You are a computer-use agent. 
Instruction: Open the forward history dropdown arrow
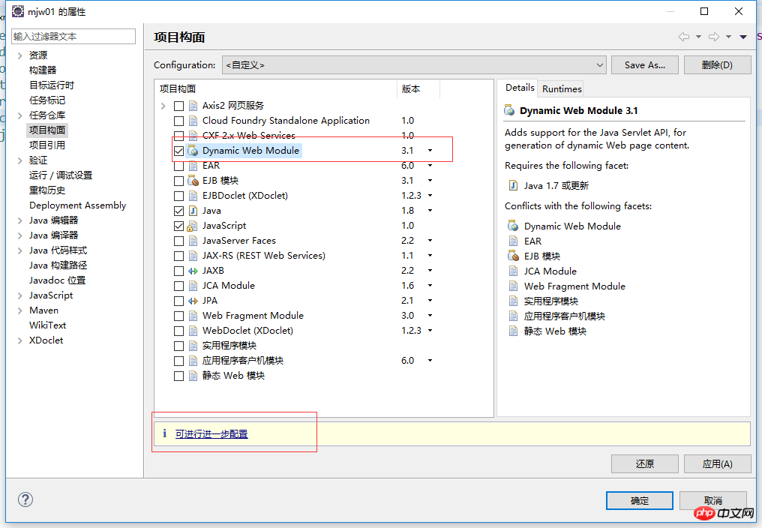click(728, 37)
